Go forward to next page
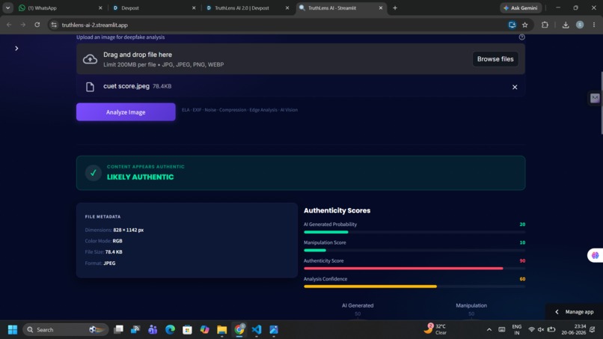The image size is (603, 339). (23, 25)
